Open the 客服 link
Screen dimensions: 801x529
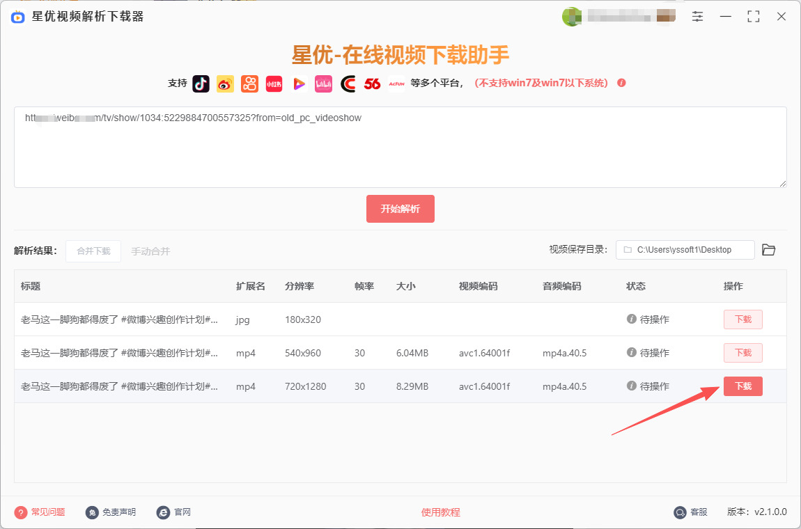699,512
